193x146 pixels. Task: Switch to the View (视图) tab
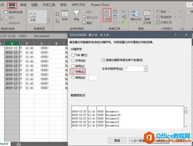point(34,5)
